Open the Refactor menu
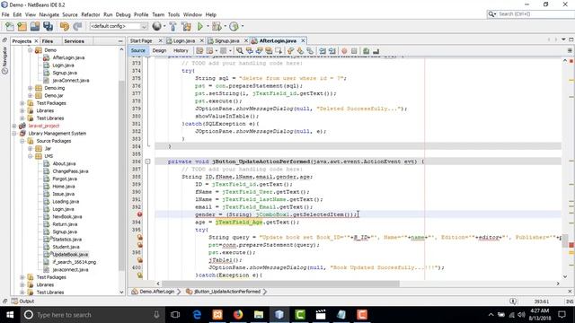 [x=91, y=14]
